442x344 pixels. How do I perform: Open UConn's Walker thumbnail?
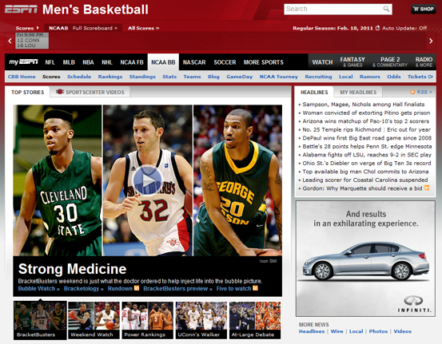[x=201, y=320]
